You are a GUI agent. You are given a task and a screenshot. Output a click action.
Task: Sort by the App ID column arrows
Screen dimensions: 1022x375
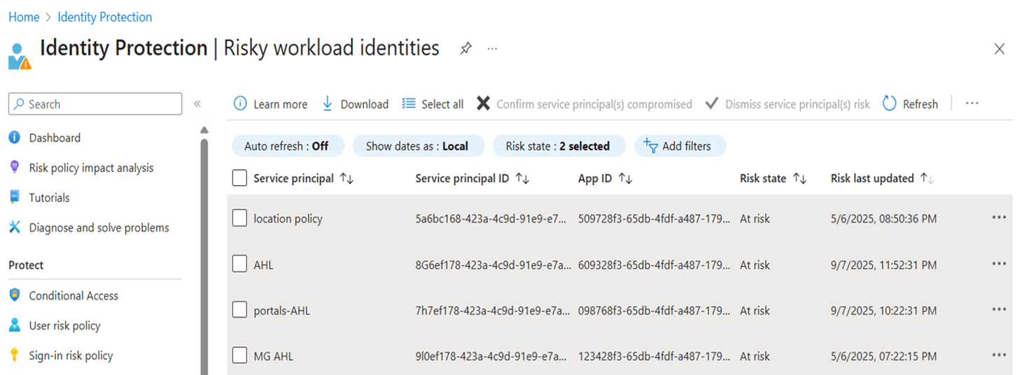coord(625,179)
